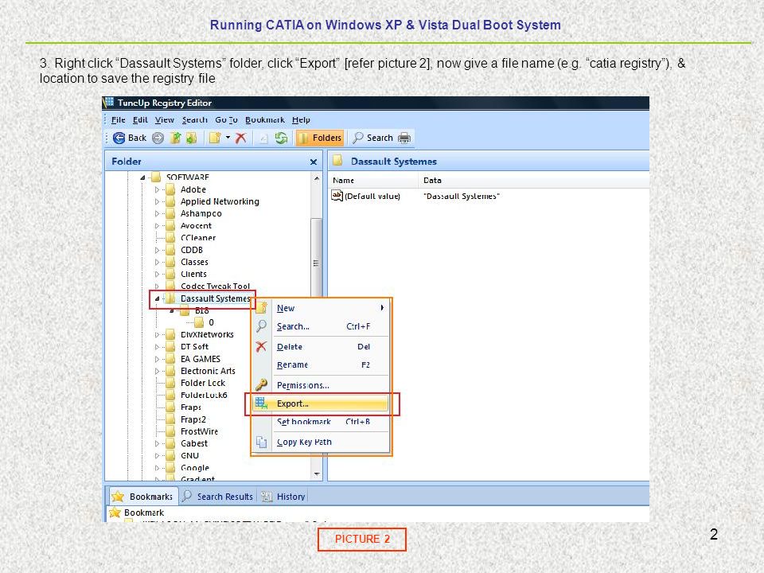Choose Copy Key Path in context menu

coord(321,442)
